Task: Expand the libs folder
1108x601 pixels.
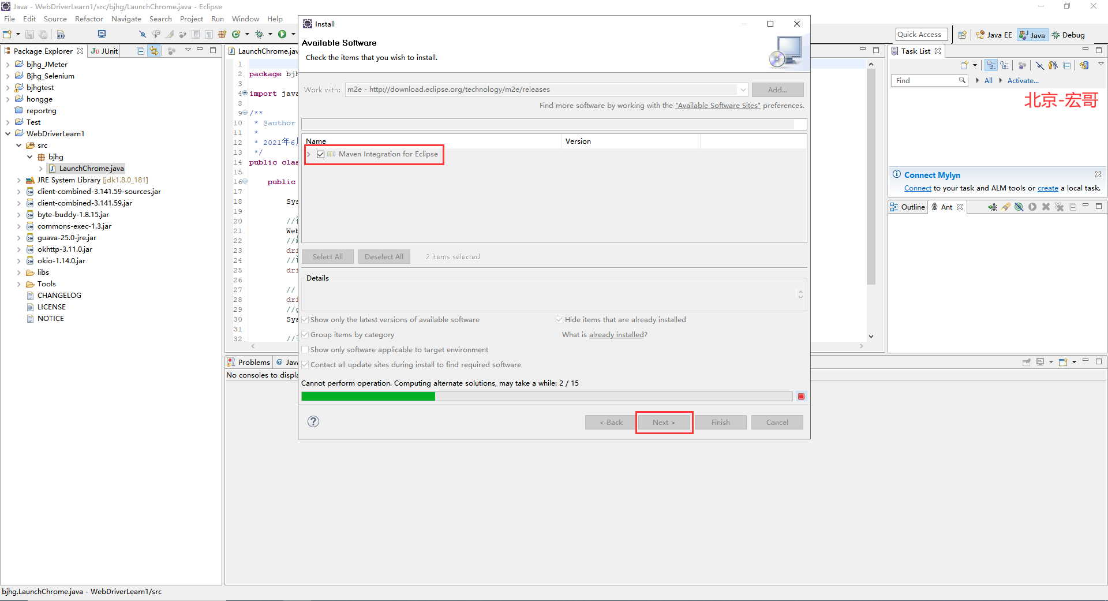Action: pos(19,272)
